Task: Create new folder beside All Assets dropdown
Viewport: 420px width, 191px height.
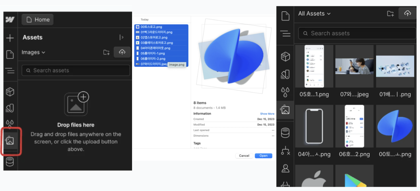Action: tap(390, 13)
